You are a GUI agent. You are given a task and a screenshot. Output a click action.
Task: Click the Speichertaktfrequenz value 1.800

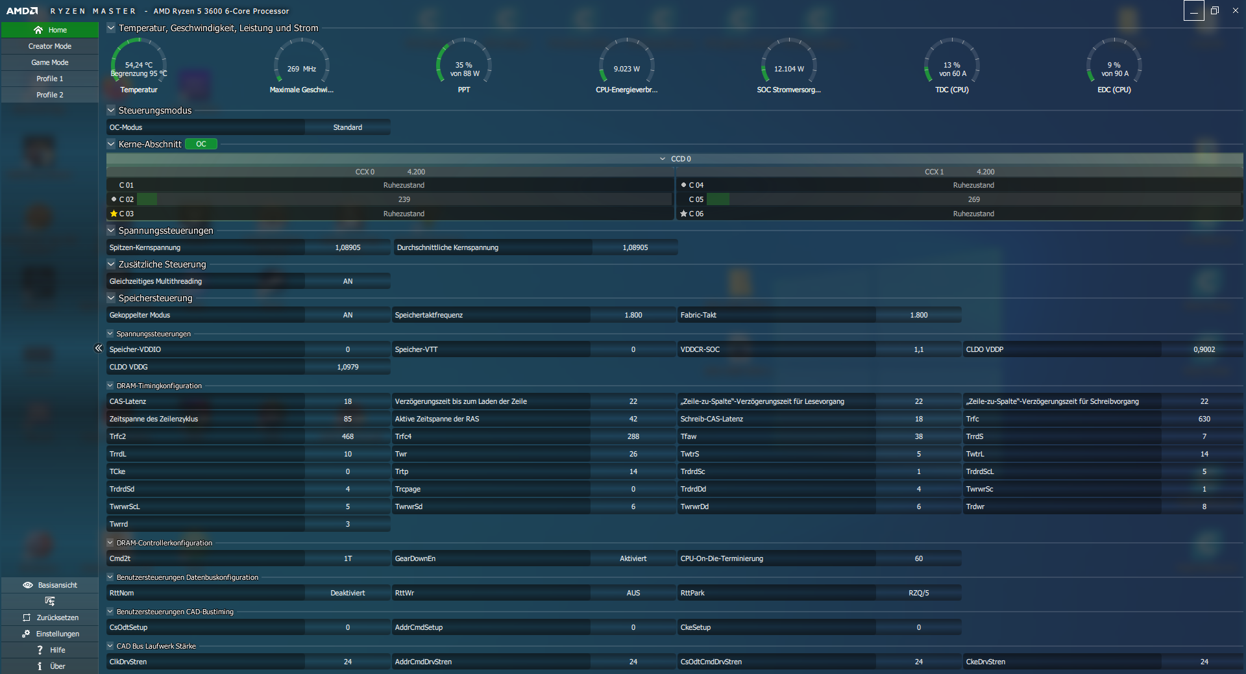(x=633, y=315)
